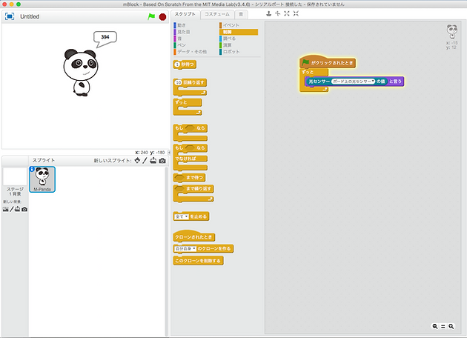Select the grow sprite tool

pyautogui.click(x=287, y=13)
